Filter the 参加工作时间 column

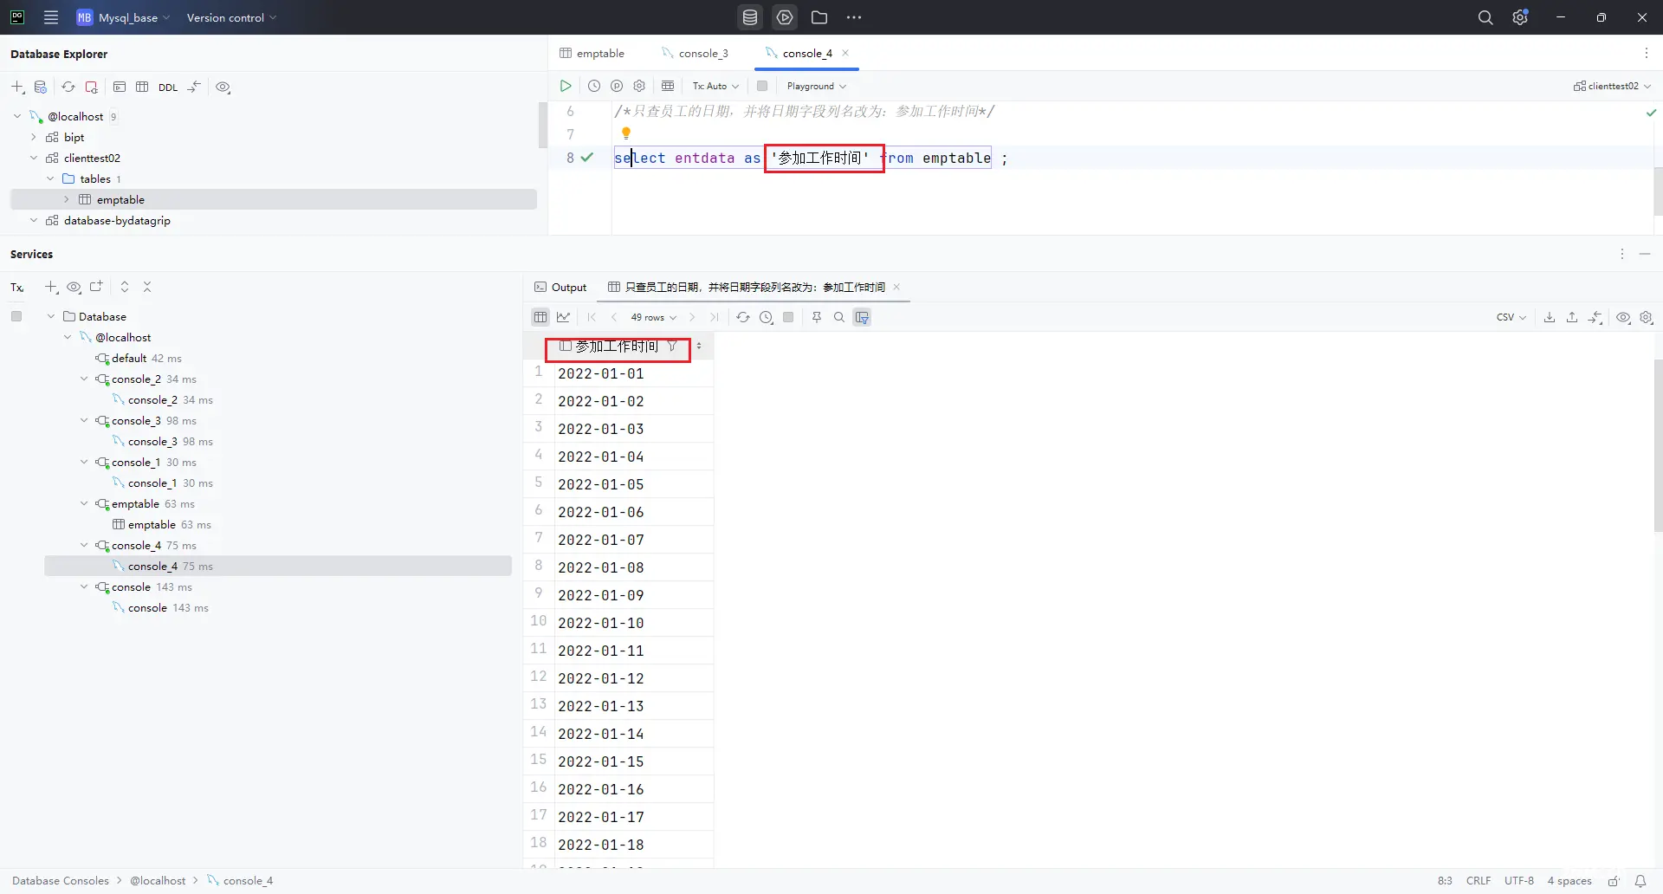point(673,347)
